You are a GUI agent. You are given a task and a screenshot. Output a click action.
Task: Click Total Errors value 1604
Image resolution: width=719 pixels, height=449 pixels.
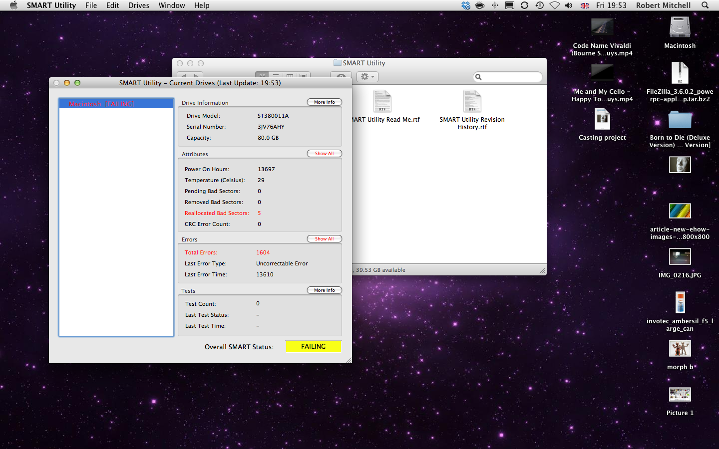pos(263,252)
